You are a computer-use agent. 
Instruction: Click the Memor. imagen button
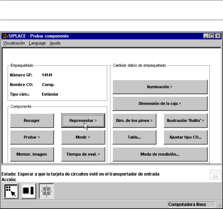pos(32,154)
